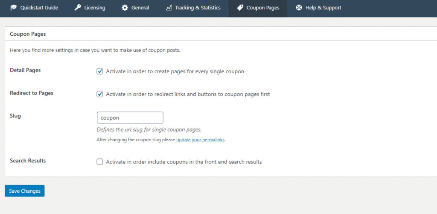Screen dimensions: 437x214
Task: Click the Detail Pages activation label text
Action: tap(175, 71)
